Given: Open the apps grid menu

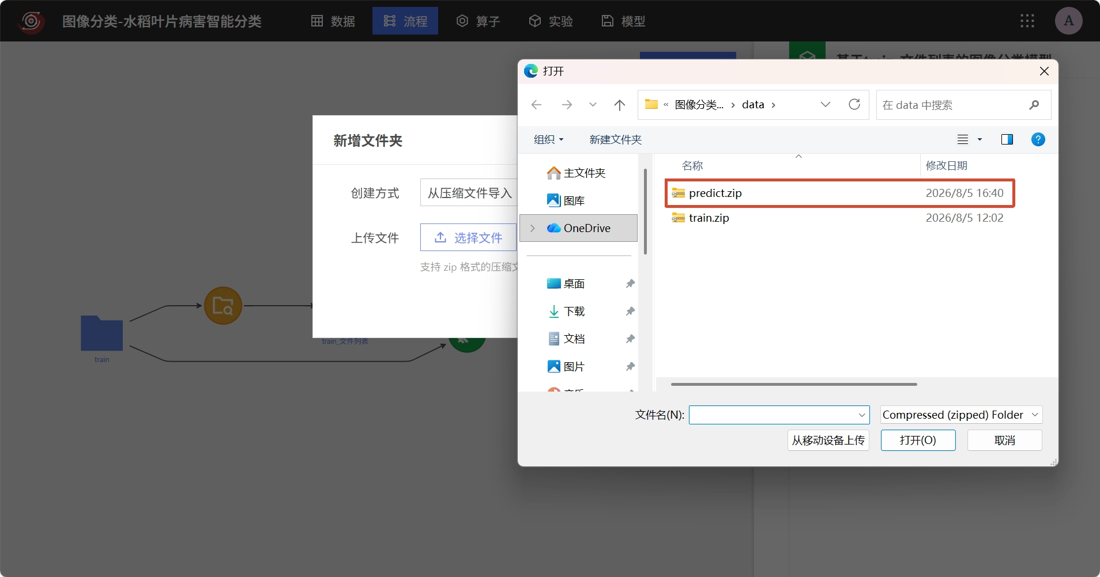Looking at the screenshot, I should [1027, 21].
